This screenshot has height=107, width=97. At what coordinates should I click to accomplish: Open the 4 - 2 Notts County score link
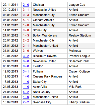click(26, 92)
